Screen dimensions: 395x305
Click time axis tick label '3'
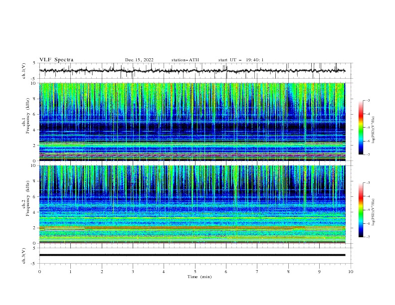click(x=133, y=272)
